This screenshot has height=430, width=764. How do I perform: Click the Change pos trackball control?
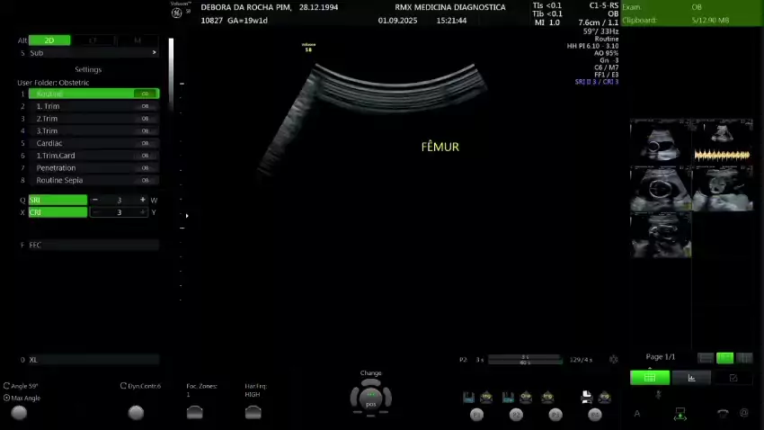coord(370,396)
